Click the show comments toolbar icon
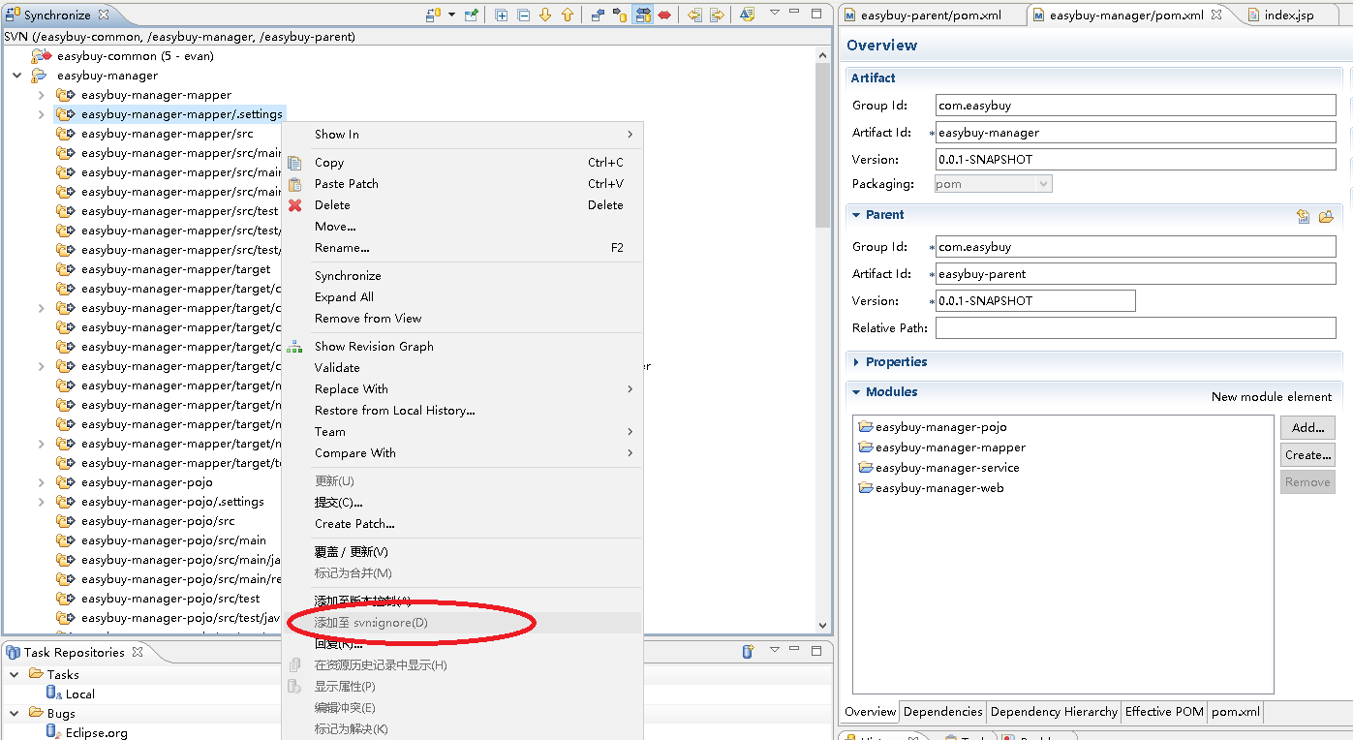This screenshot has width=1353, height=740. 747,15
